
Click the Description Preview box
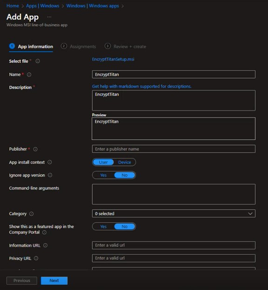coord(174,129)
